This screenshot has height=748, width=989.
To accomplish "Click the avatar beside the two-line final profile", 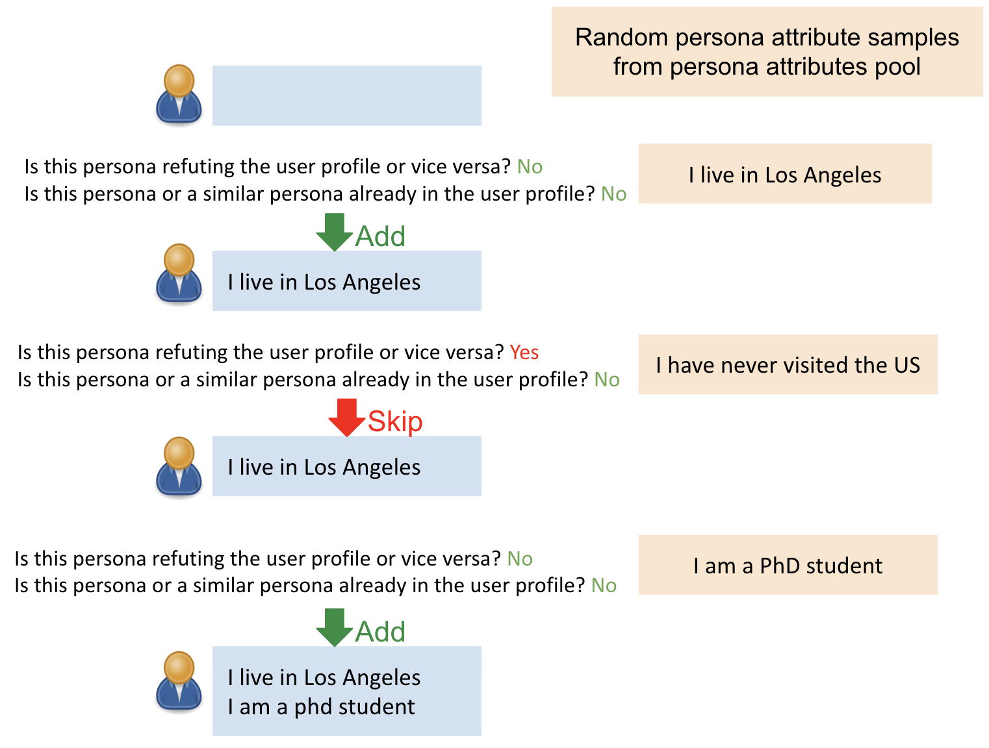I will pos(179,682).
